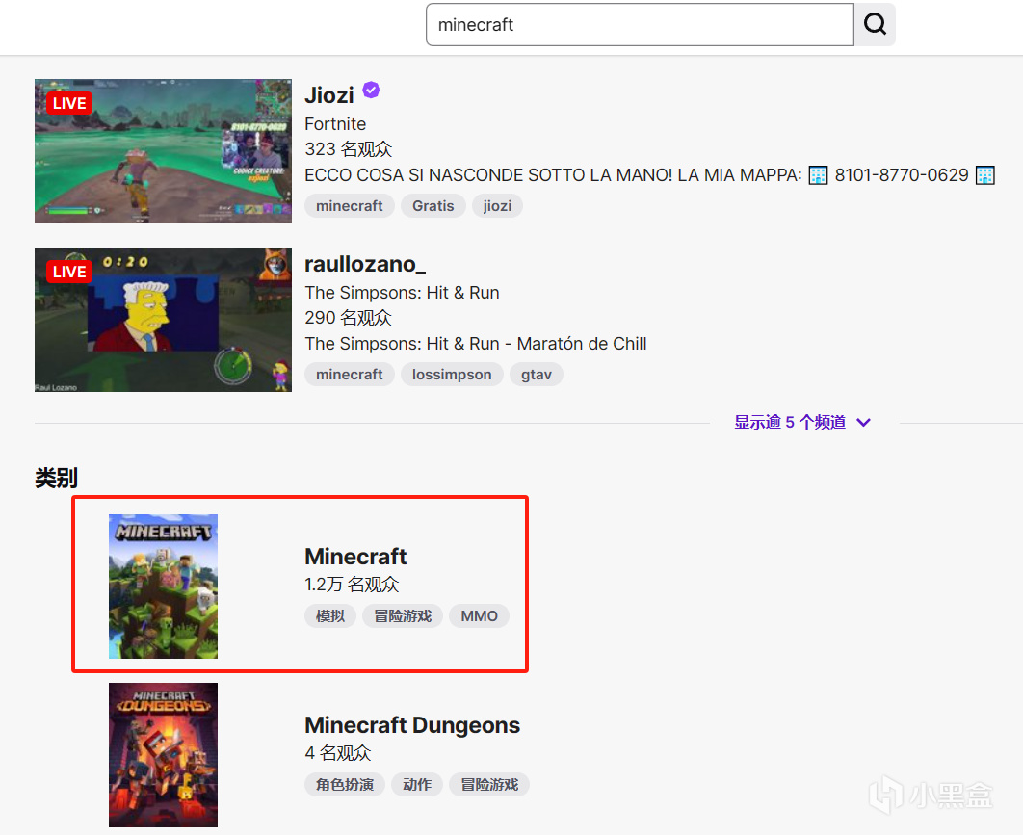1023x835 pixels.
Task: Click the jiozi tag
Action: (497, 206)
